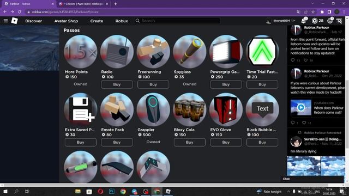
Task: Open the Extra Saved pass floppy icon
Action: (81, 109)
